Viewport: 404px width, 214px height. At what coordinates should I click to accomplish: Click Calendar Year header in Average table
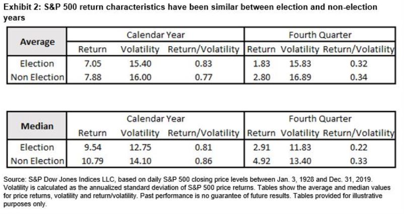pos(155,35)
